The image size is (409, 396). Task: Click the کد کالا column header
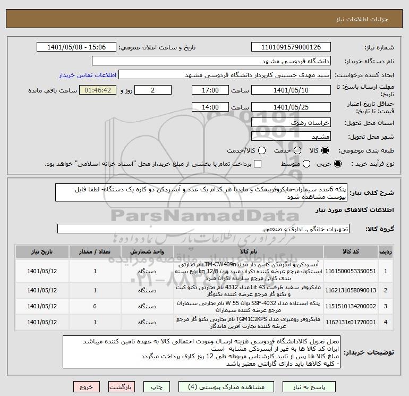click(x=351, y=252)
